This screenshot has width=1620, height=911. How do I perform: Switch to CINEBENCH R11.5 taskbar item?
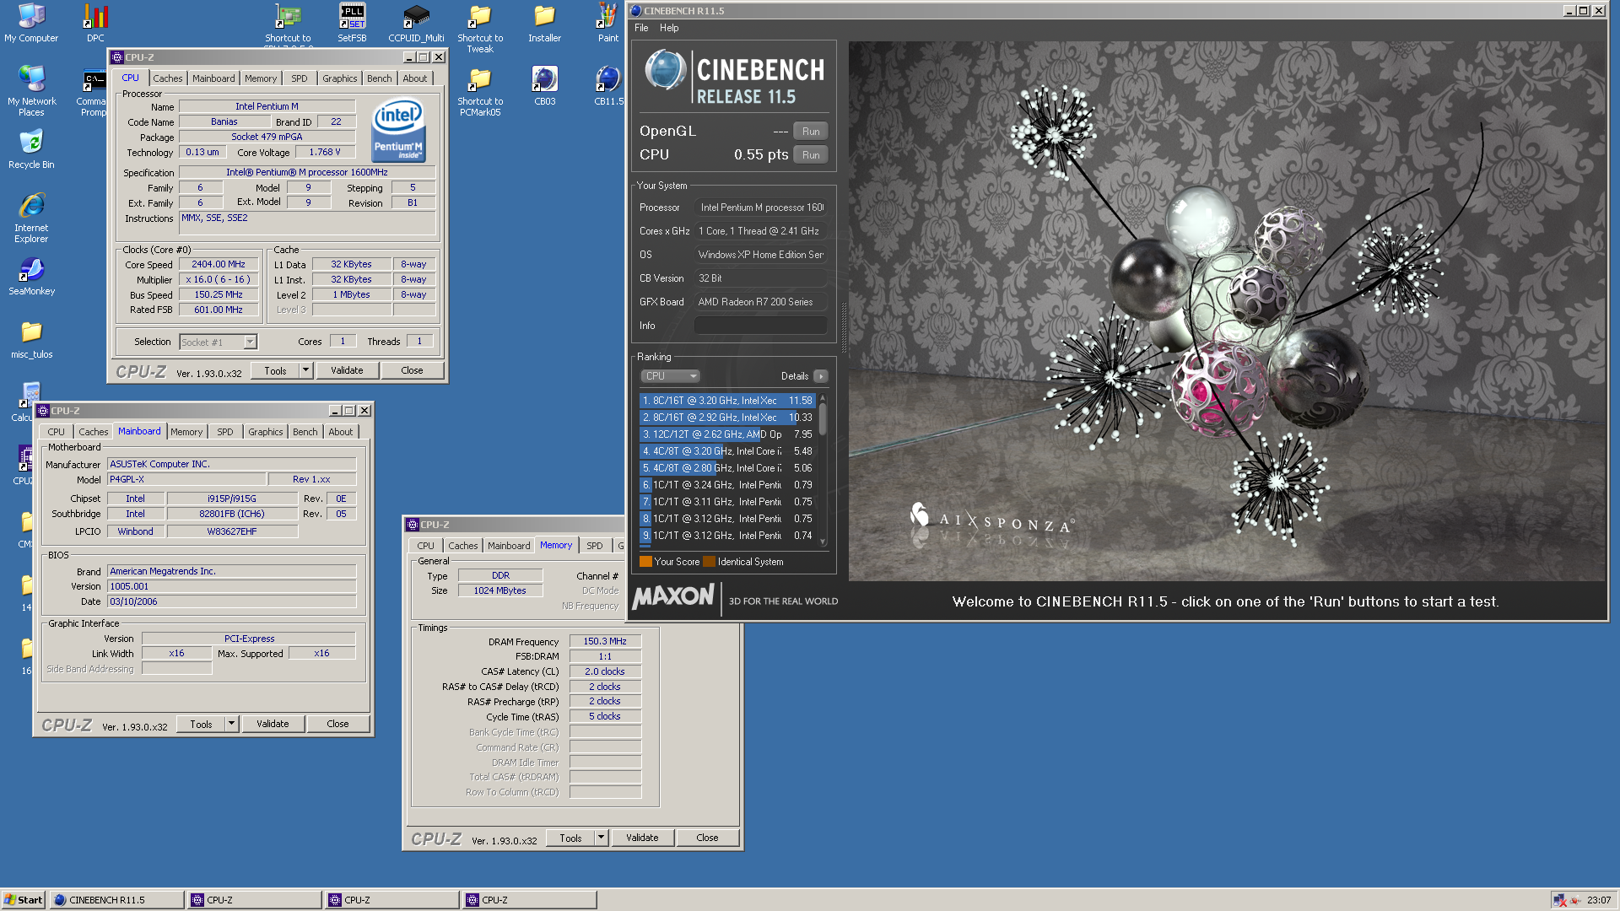click(x=116, y=900)
